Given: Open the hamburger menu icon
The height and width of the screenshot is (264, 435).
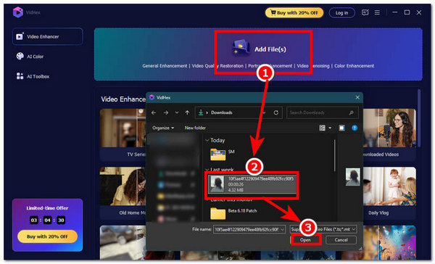Looking at the screenshot, I should pos(377,12).
